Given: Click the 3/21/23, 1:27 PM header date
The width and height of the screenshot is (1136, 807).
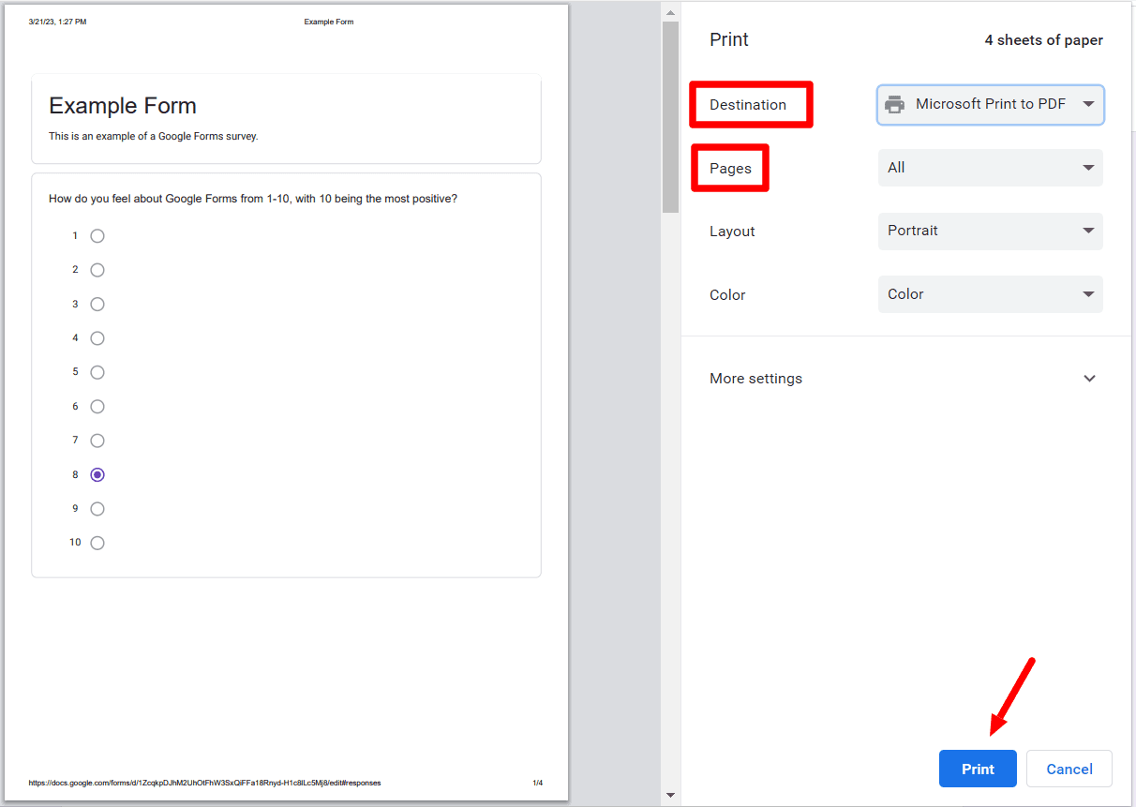Looking at the screenshot, I should [57, 22].
